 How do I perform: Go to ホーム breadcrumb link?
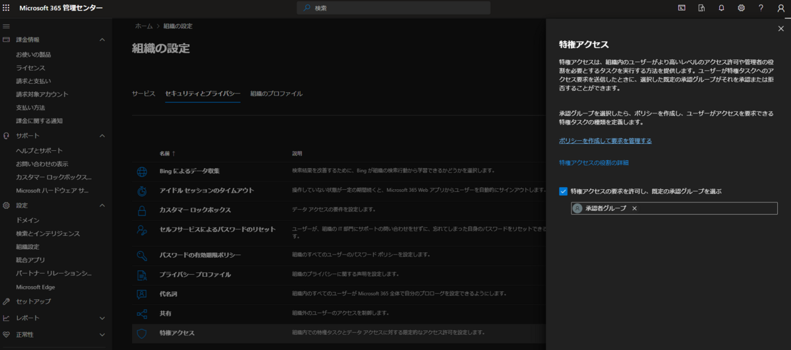(144, 26)
